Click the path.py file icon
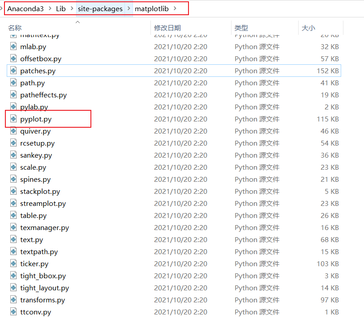Viewport: 364px width, 318px height. (x=13, y=83)
